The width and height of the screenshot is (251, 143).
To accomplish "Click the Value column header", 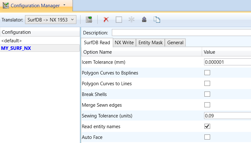I will point(227,52).
